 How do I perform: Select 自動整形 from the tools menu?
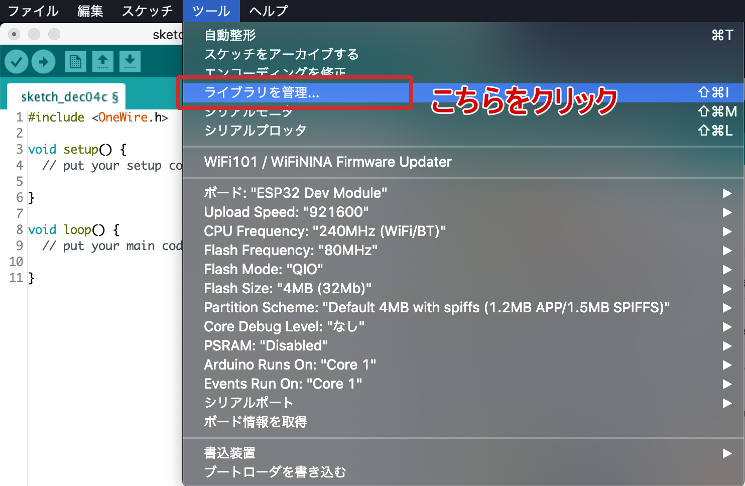230,35
